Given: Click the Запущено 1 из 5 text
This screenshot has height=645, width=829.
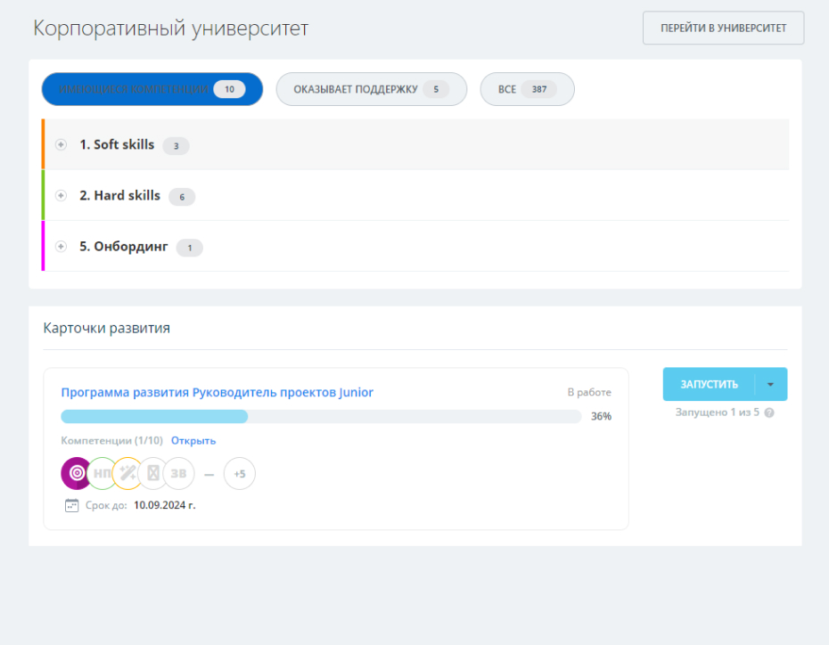Looking at the screenshot, I should pos(717,412).
